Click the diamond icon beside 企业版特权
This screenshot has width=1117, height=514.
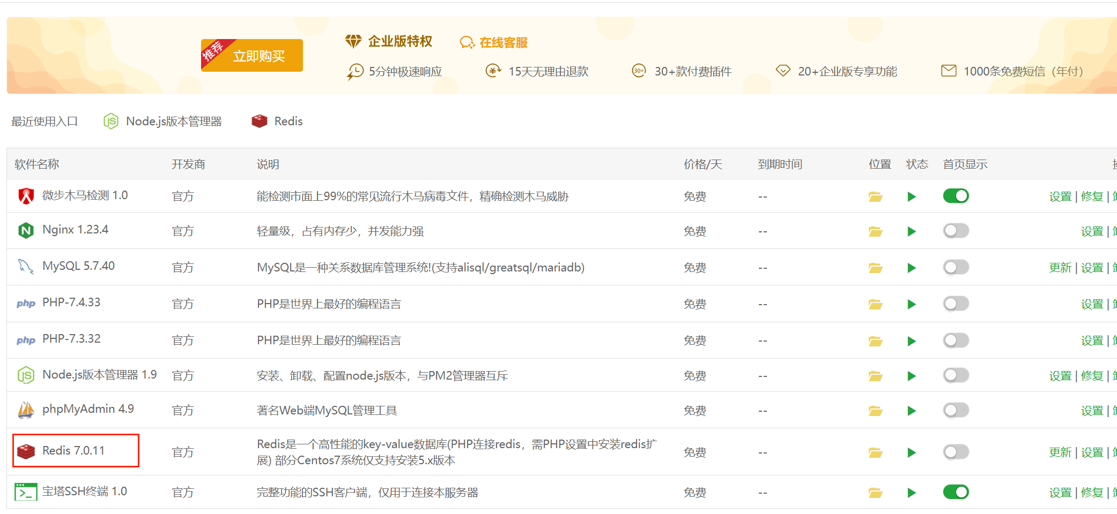pos(353,41)
